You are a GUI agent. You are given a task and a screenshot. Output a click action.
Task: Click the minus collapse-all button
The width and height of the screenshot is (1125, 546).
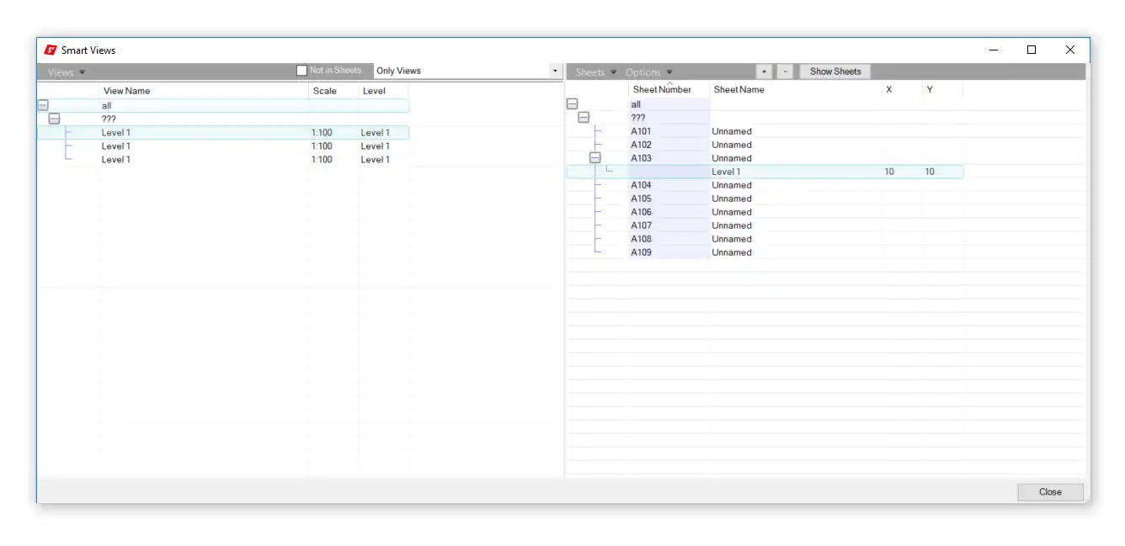tap(785, 72)
